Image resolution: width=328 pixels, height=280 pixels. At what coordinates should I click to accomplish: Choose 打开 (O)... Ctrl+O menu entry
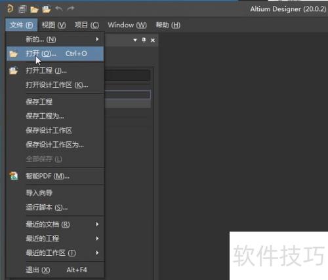[55, 54]
